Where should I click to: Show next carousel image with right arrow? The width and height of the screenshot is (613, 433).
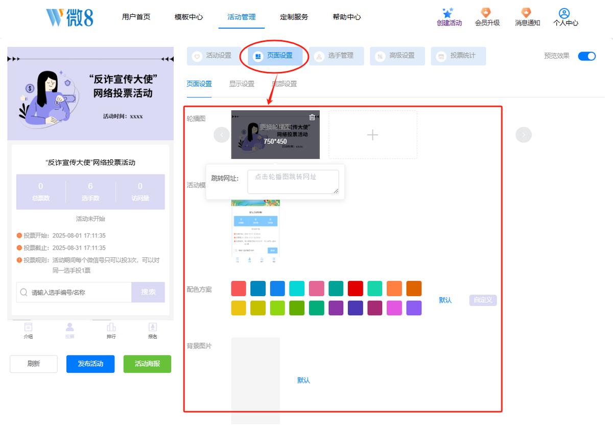524,135
